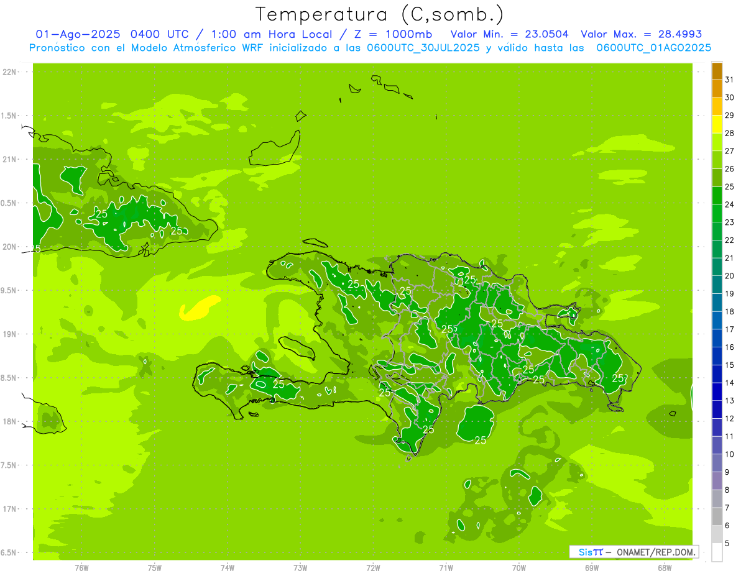
Task: Click the 71W longitude label
Action: click(446, 568)
